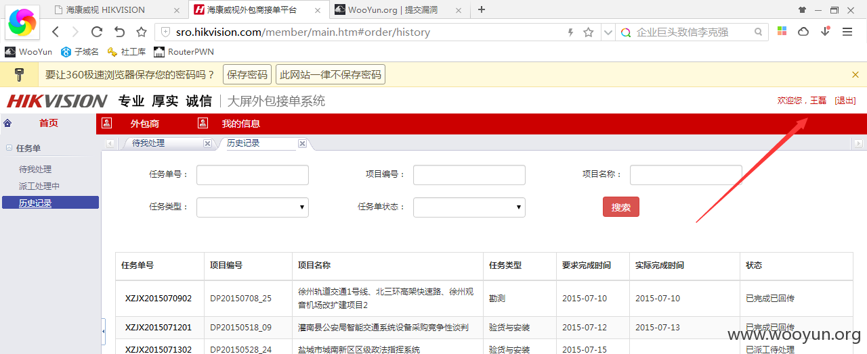Open the 任务类型 dropdown
The width and height of the screenshot is (867, 354).
click(x=253, y=207)
